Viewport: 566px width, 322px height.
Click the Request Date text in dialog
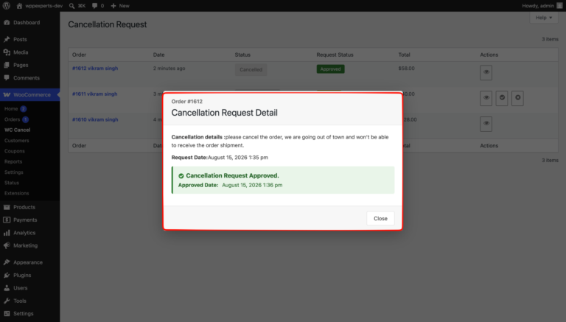220,158
